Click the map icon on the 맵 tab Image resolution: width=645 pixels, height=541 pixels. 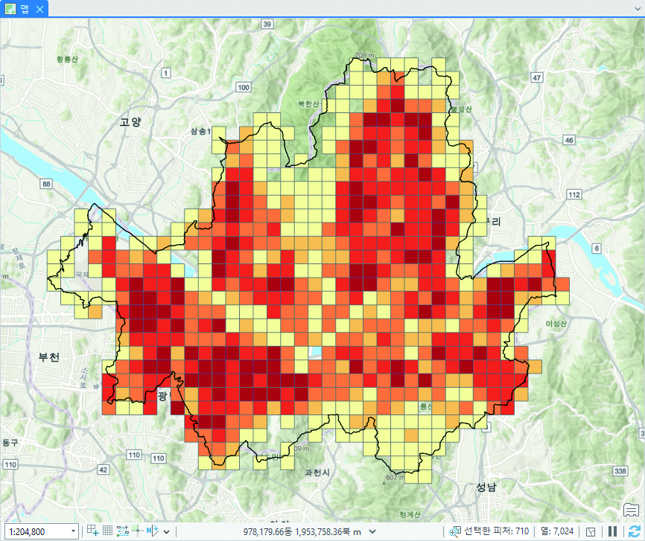[x=10, y=9]
